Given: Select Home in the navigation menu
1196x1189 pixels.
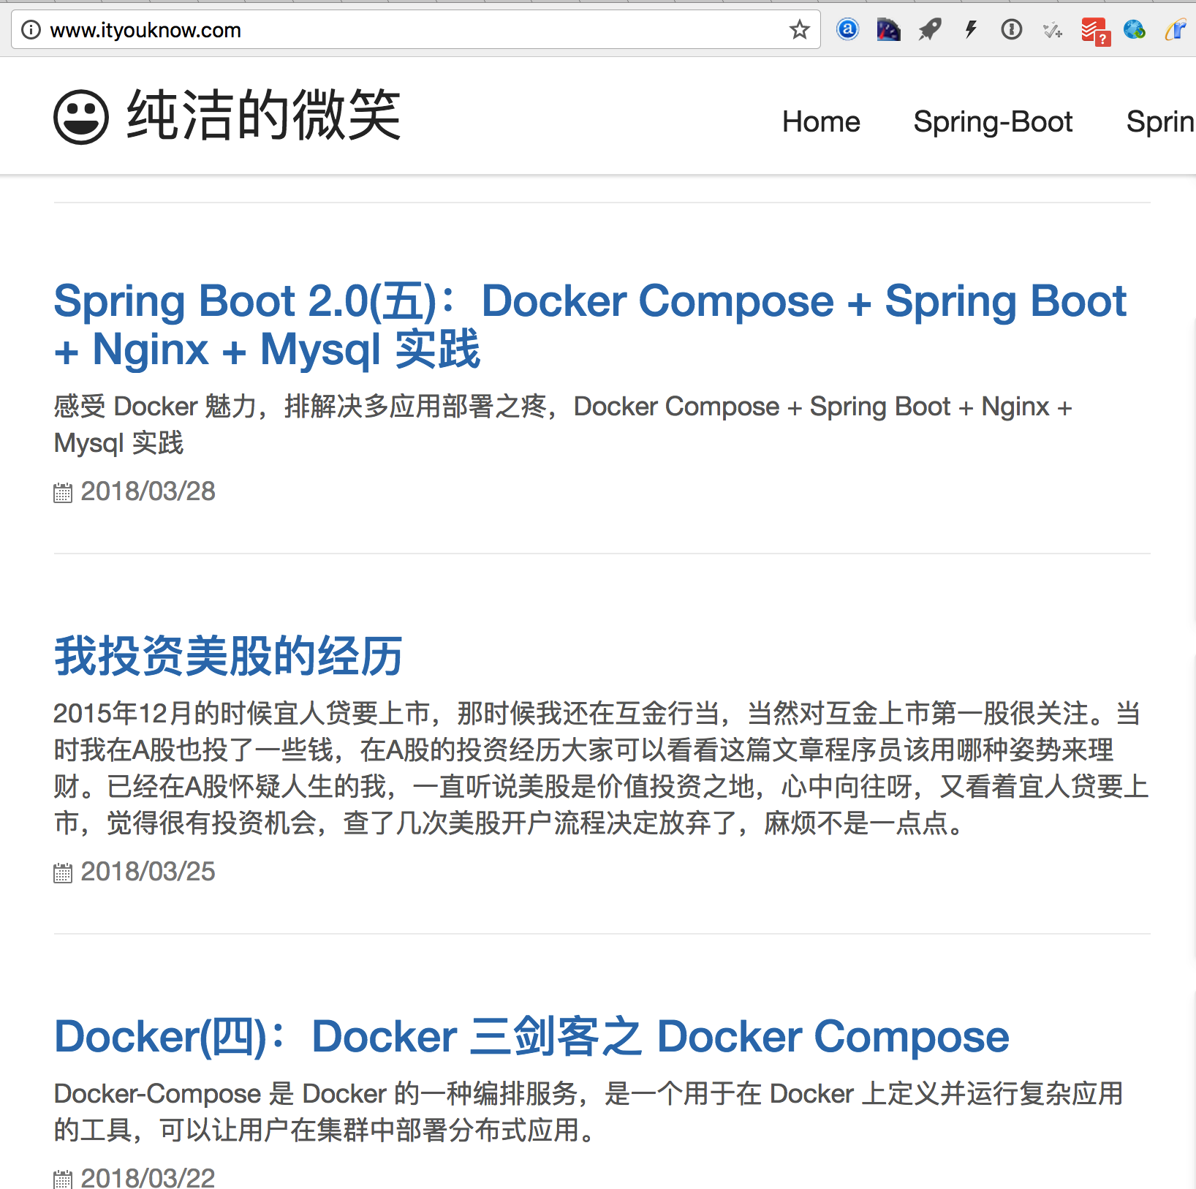Looking at the screenshot, I should coord(821,121).
